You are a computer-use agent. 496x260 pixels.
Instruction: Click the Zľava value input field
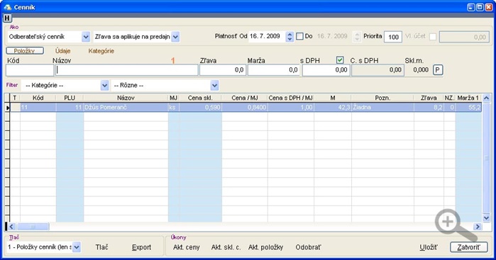[x=223, y=70]
